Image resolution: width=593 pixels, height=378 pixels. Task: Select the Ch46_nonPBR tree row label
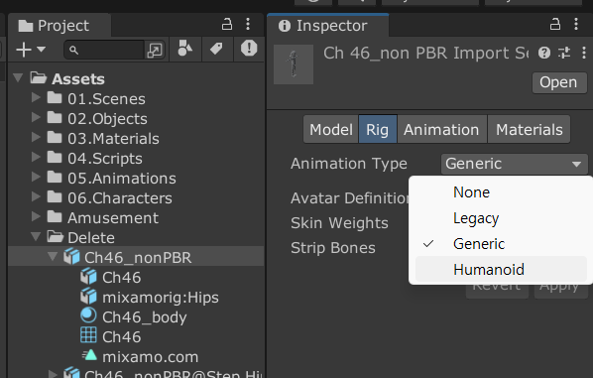click(138, 258)
